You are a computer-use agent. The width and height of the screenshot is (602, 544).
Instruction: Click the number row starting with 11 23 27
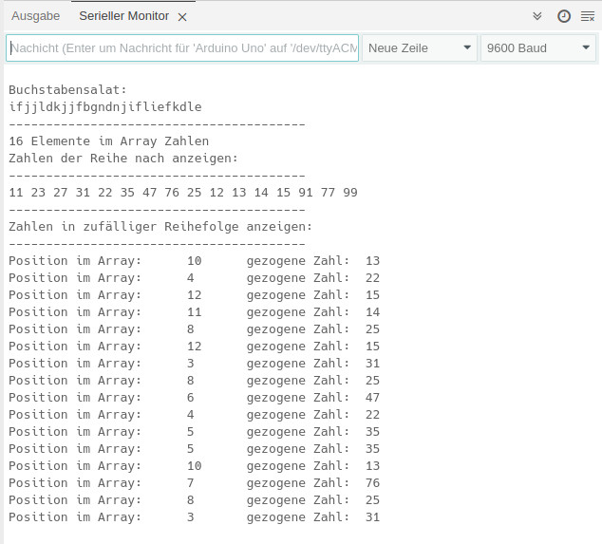(182, 193)
